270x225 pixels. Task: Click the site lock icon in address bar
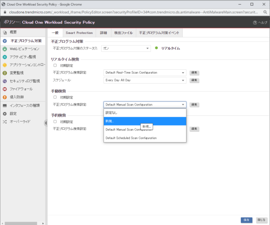5,12
